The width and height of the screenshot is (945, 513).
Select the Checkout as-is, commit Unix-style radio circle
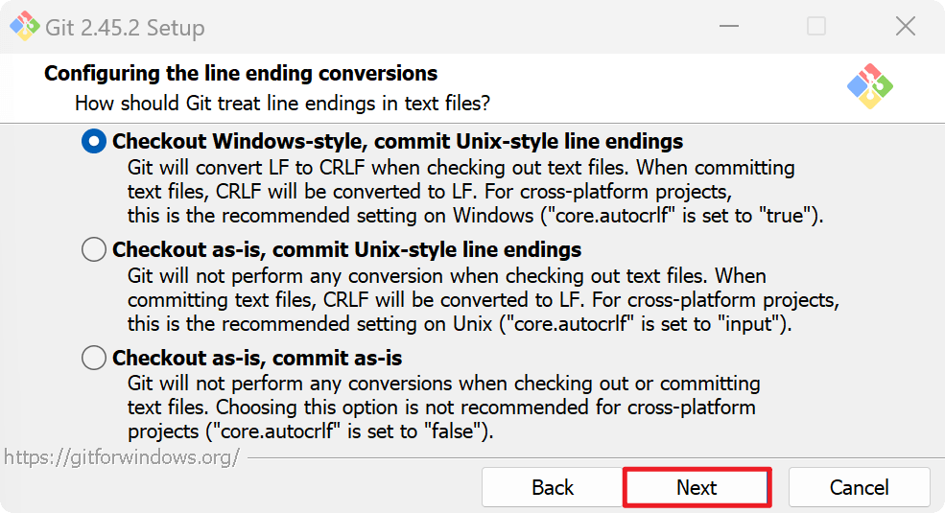tap(94, 250)
